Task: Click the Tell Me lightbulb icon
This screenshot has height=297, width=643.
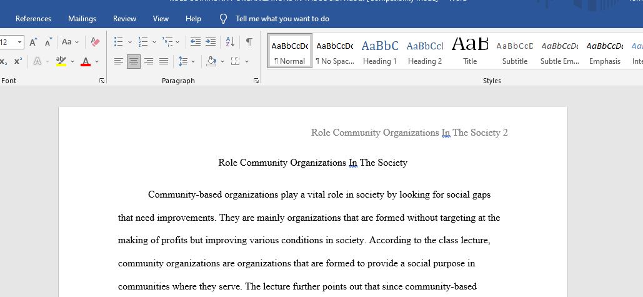Action: 223,19
